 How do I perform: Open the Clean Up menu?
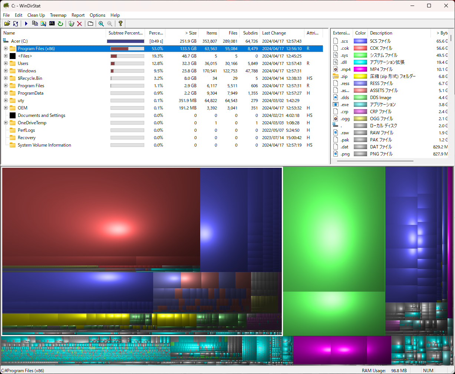(x=36, y=15)
